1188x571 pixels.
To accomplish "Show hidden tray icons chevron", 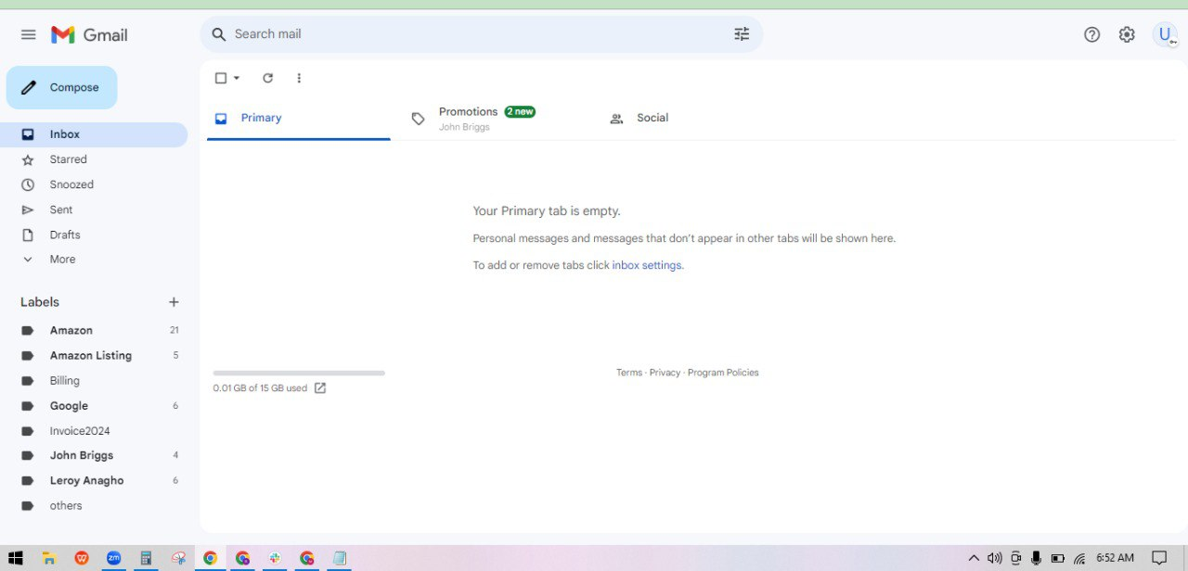I will click(974, 558).
